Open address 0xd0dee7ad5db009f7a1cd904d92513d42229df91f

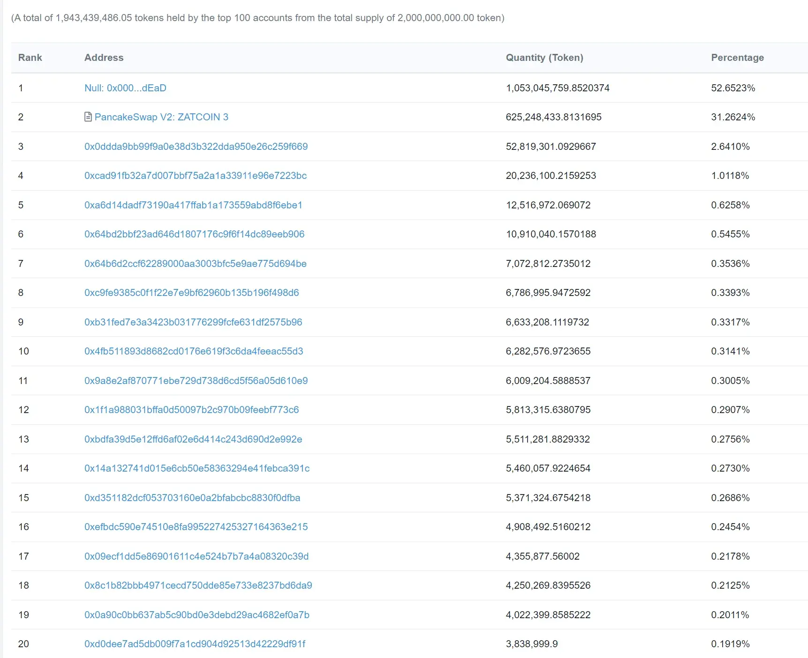(x=195, y=644)
